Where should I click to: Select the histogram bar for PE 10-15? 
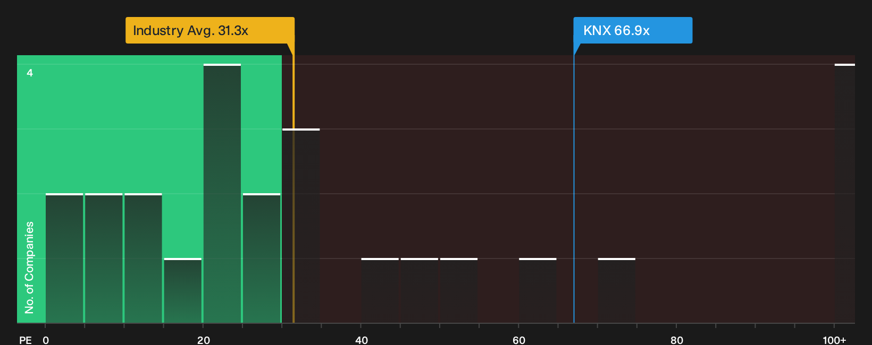pyautogui.click(x=143, y=258)
